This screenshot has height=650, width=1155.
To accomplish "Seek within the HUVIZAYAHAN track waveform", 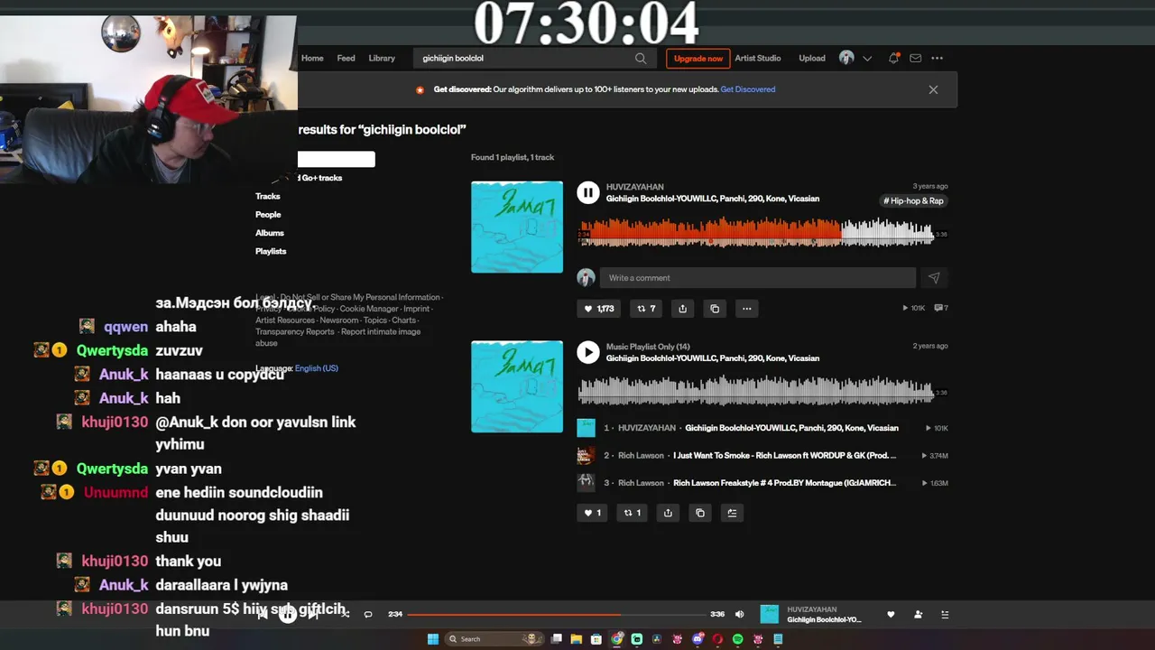I will (x=756, y=234).
